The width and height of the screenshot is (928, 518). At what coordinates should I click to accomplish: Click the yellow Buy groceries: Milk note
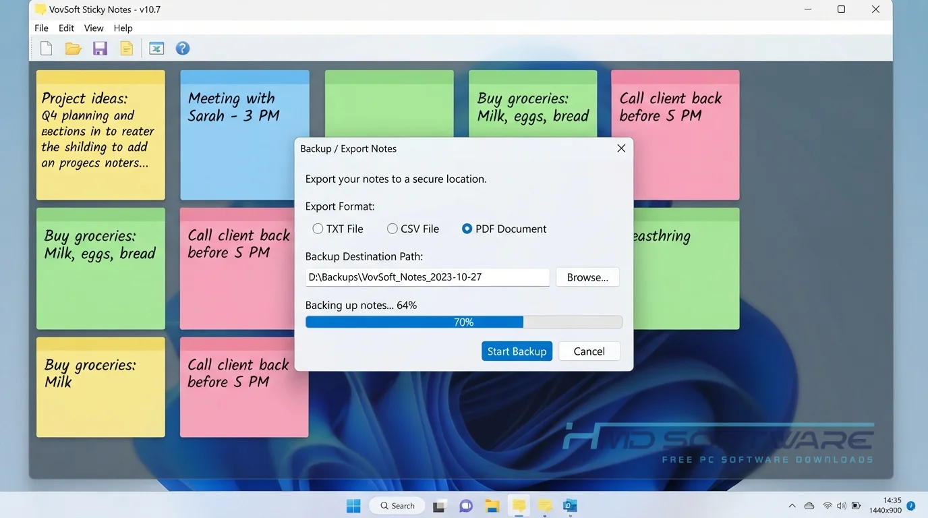[x=100, y=387]
